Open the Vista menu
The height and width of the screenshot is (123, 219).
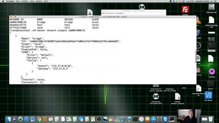[x=32, y=1]
